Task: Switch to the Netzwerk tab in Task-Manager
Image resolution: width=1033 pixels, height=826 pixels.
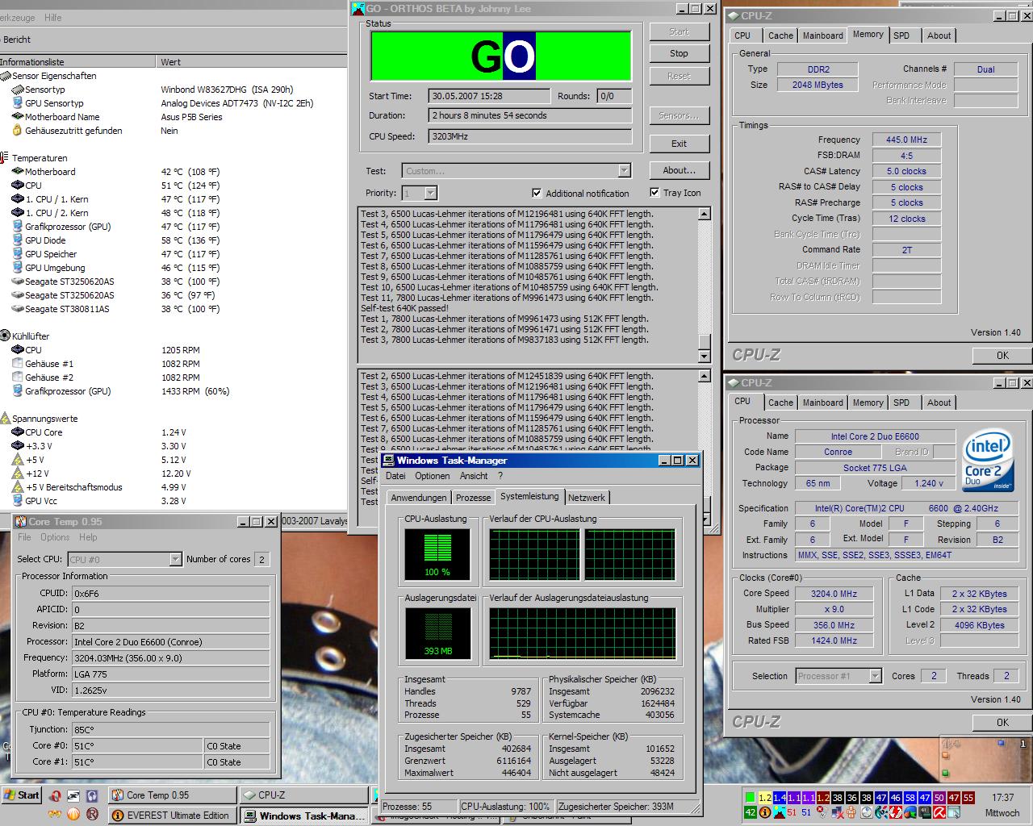Action: click(x=587, y=498)
